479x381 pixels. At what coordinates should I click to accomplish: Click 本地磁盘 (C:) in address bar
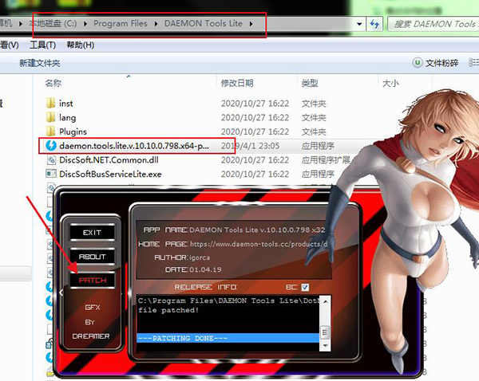tap(53, 23)
